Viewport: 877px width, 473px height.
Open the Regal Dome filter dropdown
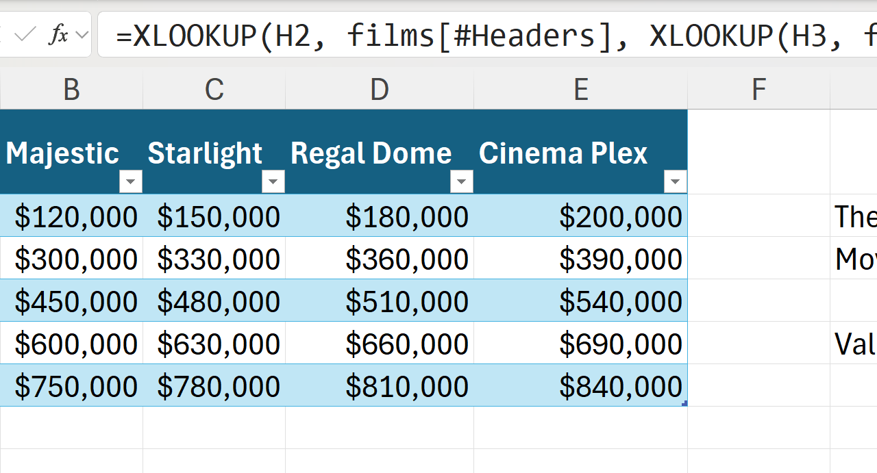pyautogui.click(x=461, y=181)
